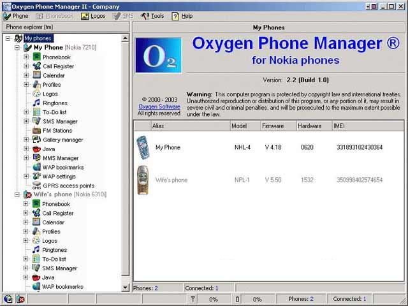Click IMEI value 331893102430364
Screen dimensions: 408x306
(360, 147)
